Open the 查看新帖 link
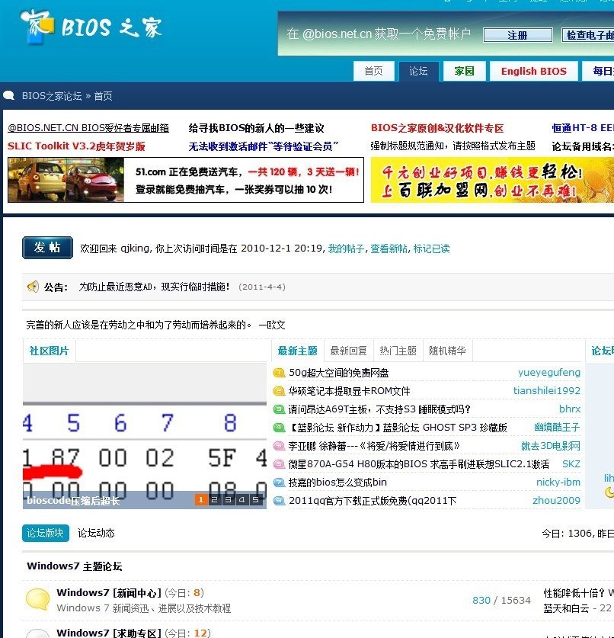Image resolution: width=614 pixels, height=638 pixels. pyautogui.click(x=389, y=248)
